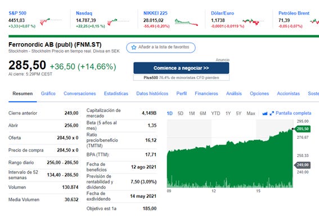Viewport: 319px width, 218px height.
Task: Click Ferronordic AB (publ) (FNM.ST) heading
Action: (55, 45)
